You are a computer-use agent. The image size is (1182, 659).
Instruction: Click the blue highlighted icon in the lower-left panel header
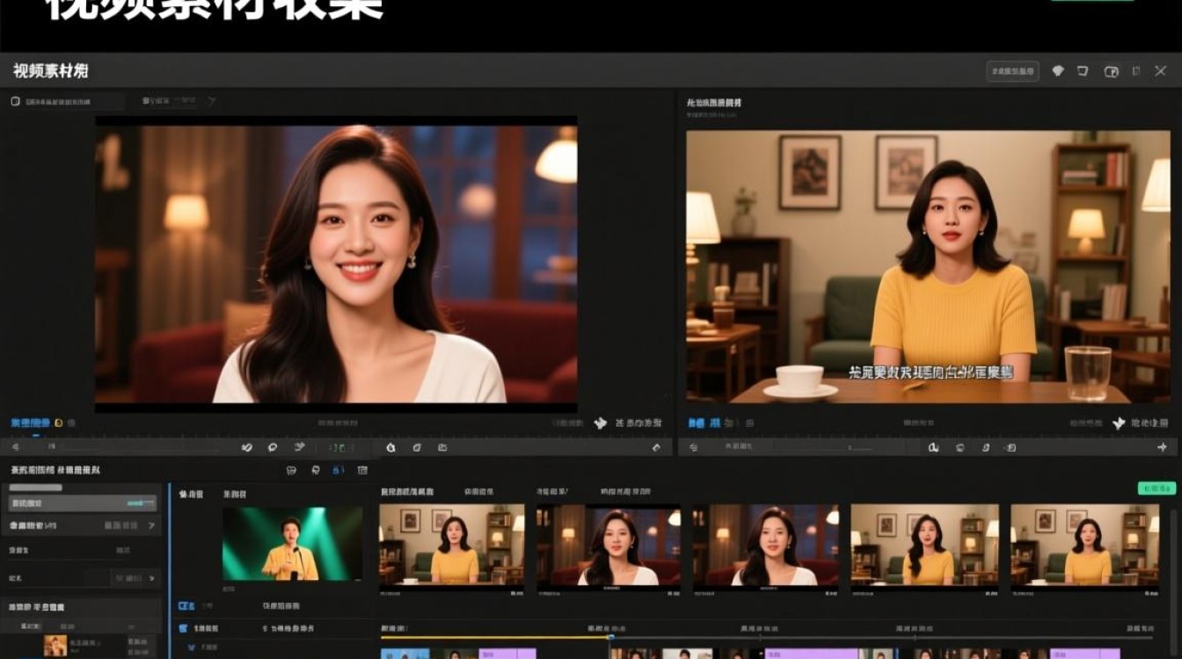pos(338,470)
